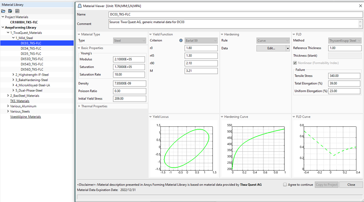Select CR180BH_TKS-FLC project material
Viewport: 364px width, 202px height.
(x=24, y=22)
